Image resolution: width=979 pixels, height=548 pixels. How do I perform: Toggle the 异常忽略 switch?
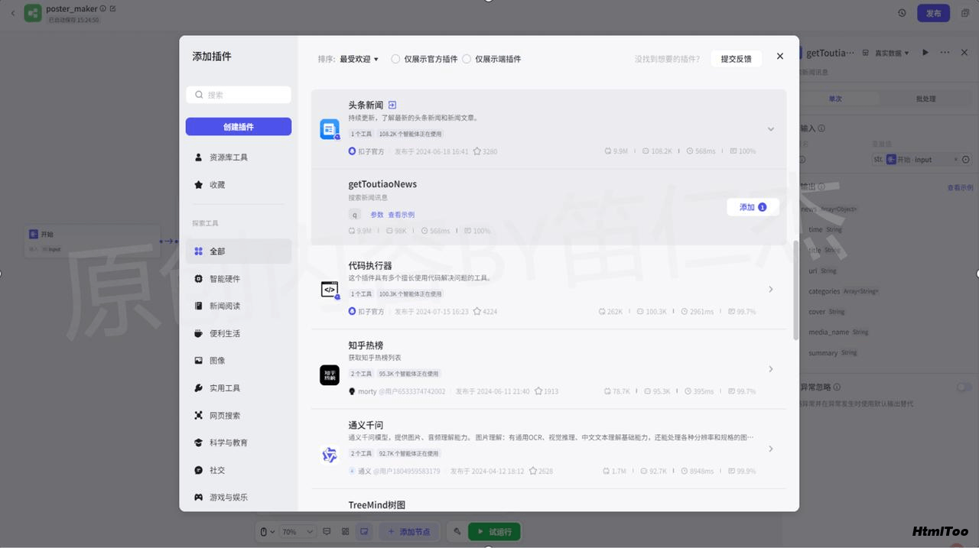(964, 387)
